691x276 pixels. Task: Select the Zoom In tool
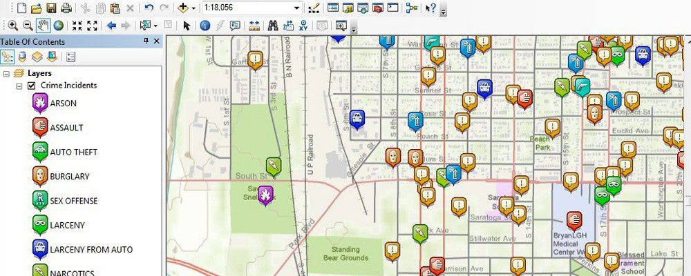(12, 26)
